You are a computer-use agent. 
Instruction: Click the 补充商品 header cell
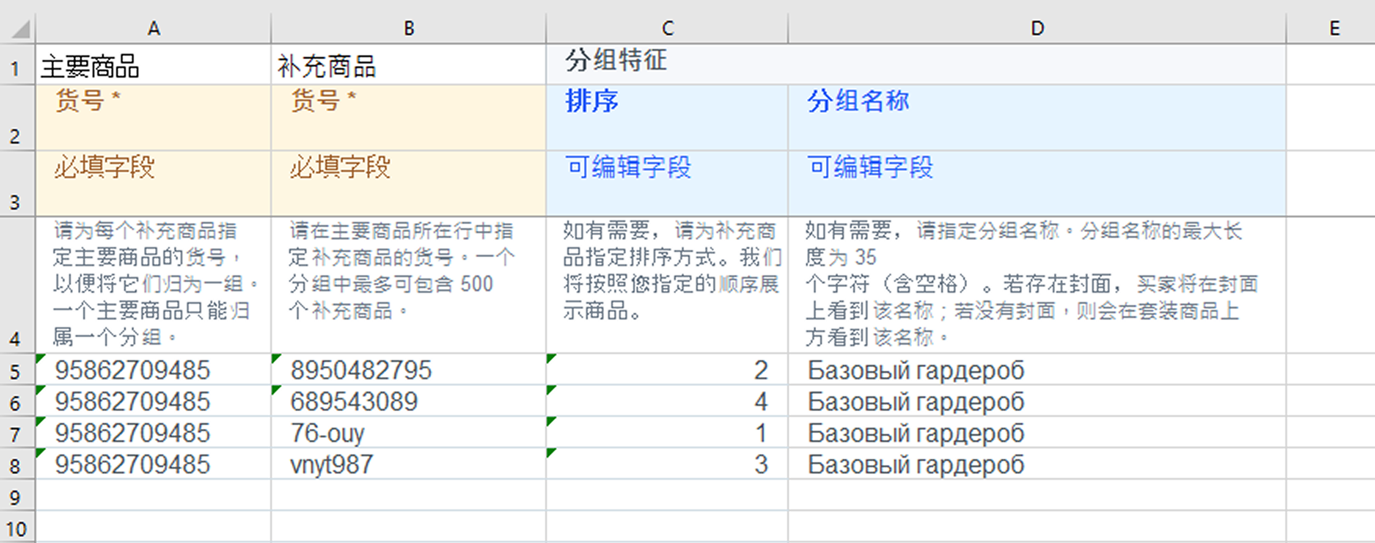[326, 67]
